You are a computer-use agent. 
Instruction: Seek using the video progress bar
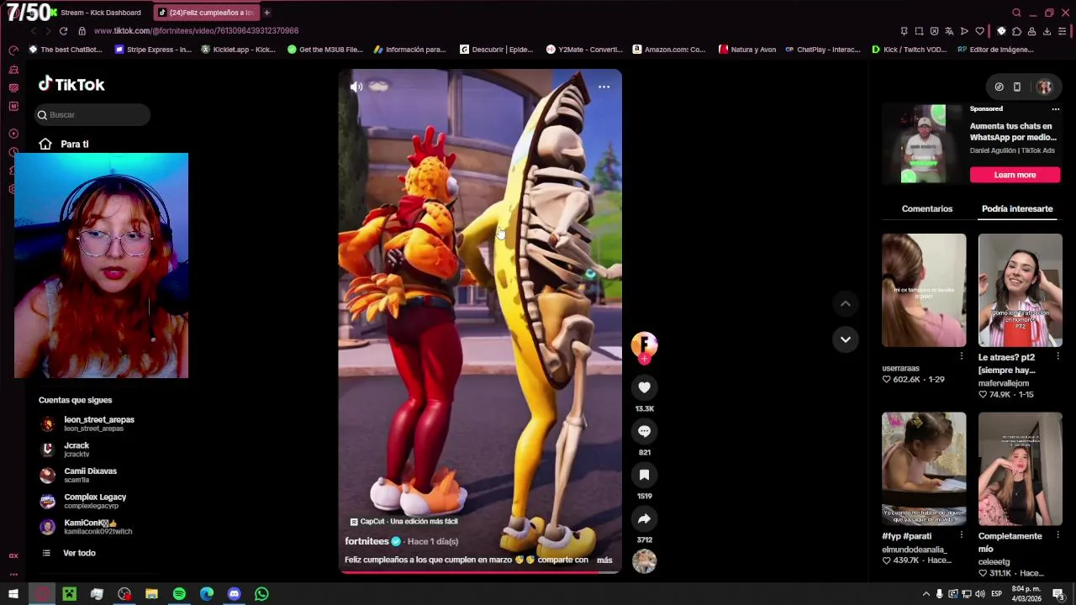(480, 572)
